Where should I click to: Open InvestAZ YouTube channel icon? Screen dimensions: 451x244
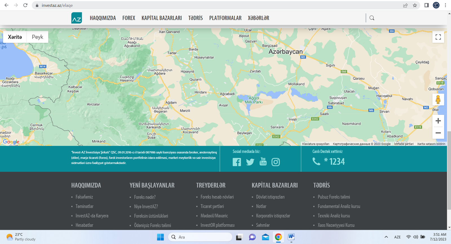263,161
